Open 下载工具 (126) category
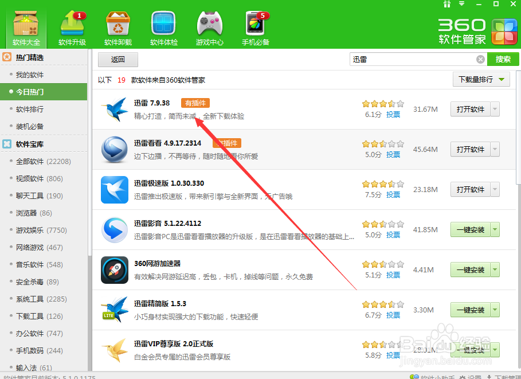Image resolution: width=521 pixels, height=379 pixels. click(44, 316)
